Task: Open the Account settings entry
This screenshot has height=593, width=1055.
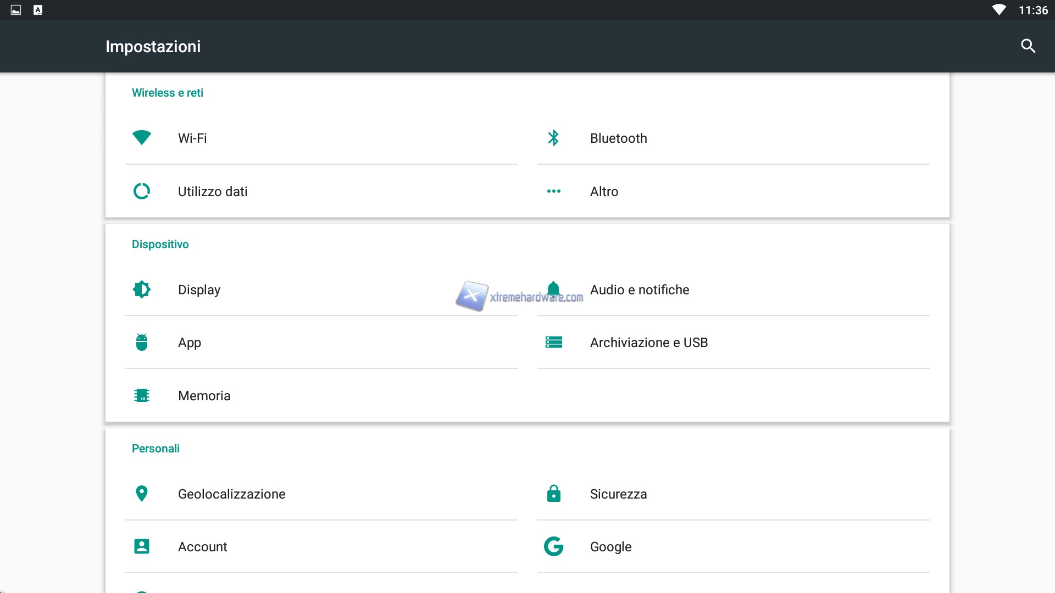Action: tap(202, 547)
